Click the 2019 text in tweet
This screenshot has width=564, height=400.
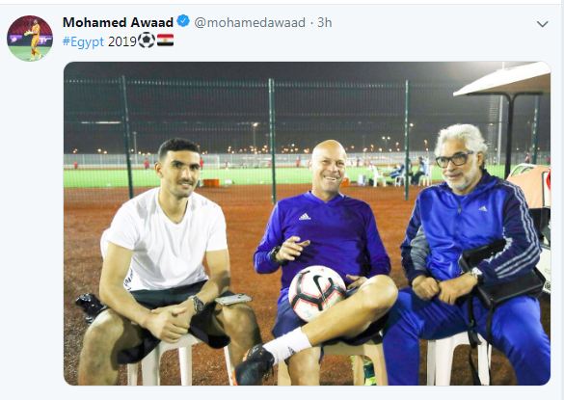(122, 41)
